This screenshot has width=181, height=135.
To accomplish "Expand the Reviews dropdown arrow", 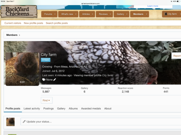I will tap(110, 14).
